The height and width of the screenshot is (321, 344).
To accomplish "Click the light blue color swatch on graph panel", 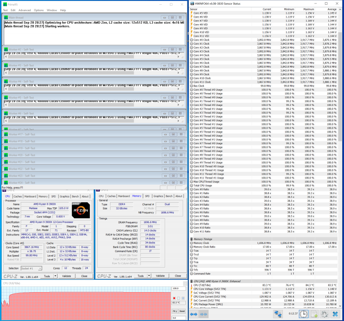I will click(x=183, y=298).
